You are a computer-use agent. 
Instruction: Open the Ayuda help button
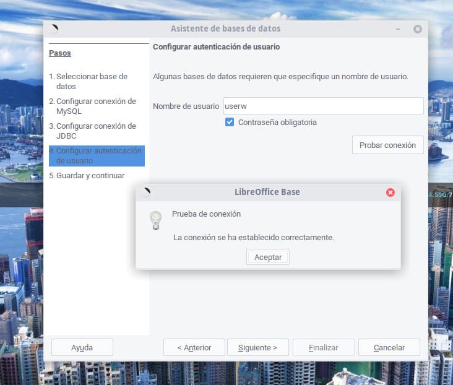coord(82,347)
